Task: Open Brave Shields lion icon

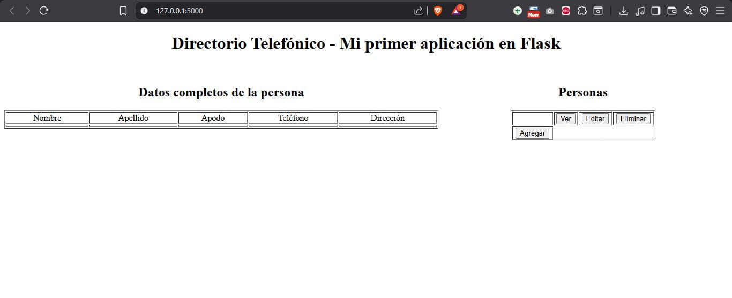Action: point(438,11)
